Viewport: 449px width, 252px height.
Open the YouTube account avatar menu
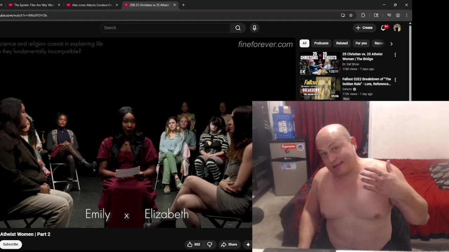point(397,28)
